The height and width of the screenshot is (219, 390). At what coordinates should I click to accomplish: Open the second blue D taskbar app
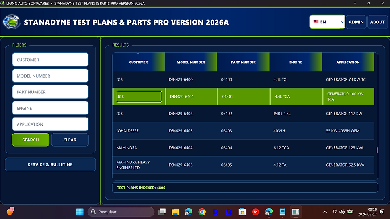click(x=229, y=212)
